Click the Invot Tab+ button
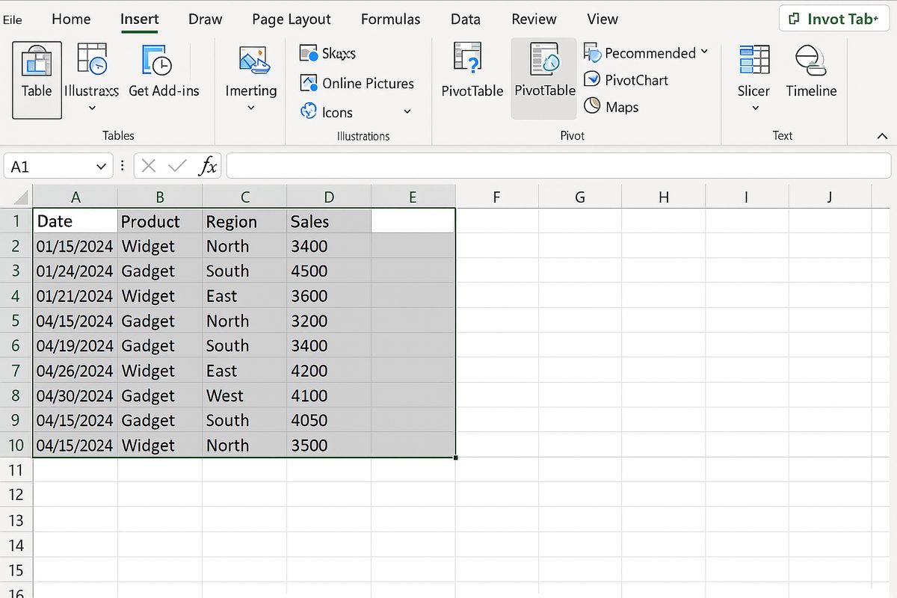The image size is (897, 598). [834, 19]
